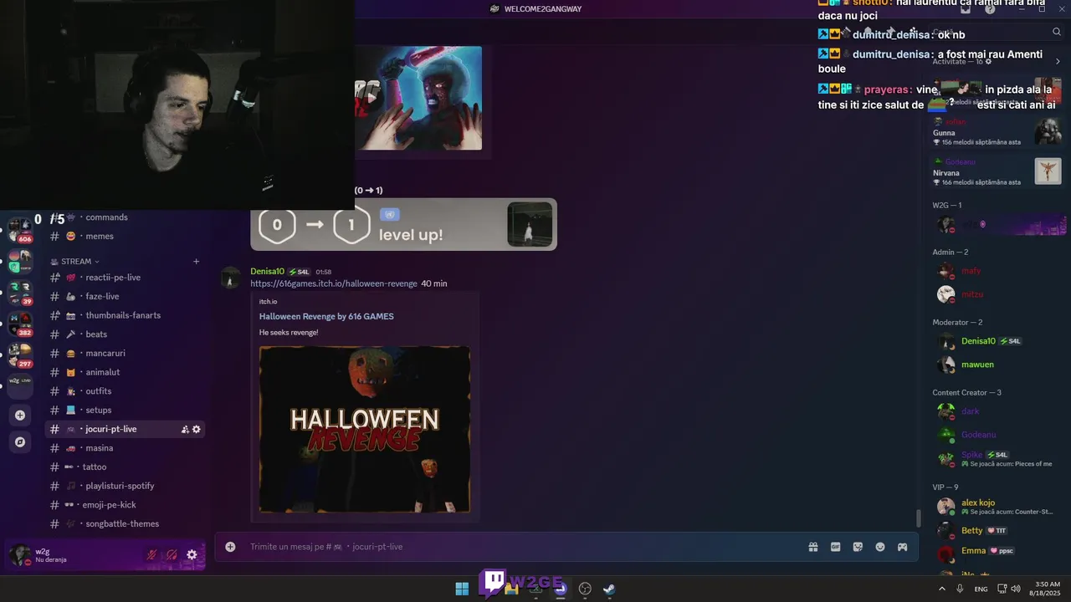Open Denisa10 author name in chat message
Image resolution: width=1071 pixels, height=602 pixels.
click(x=268, y=272)
